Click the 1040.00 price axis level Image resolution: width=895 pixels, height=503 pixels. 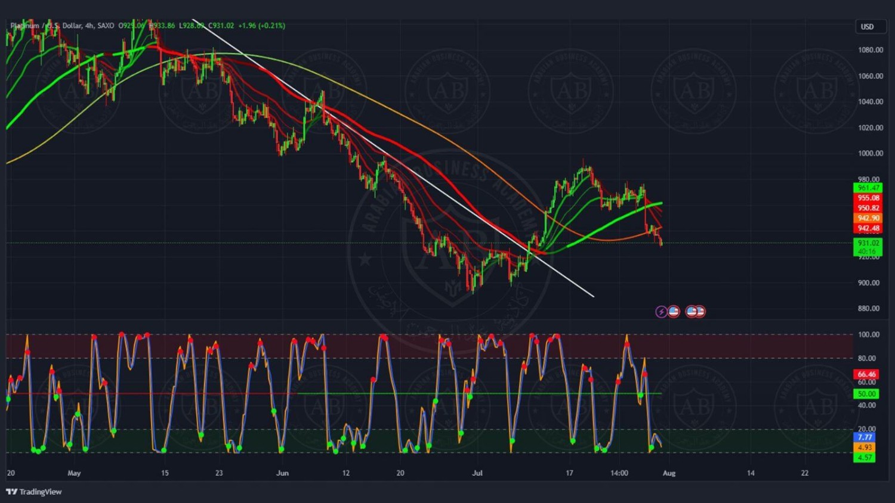(x=871, y=102)
